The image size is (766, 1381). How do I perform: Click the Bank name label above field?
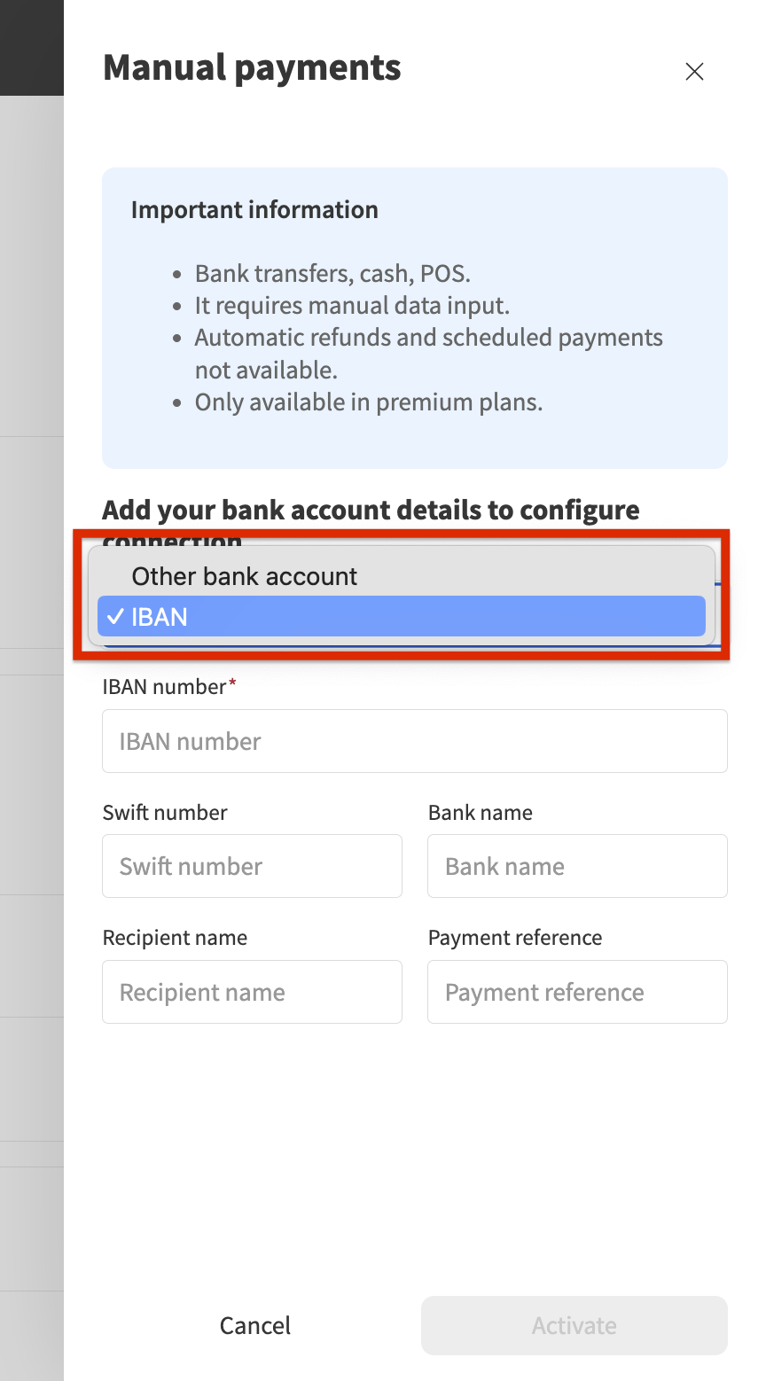(481, 813)
